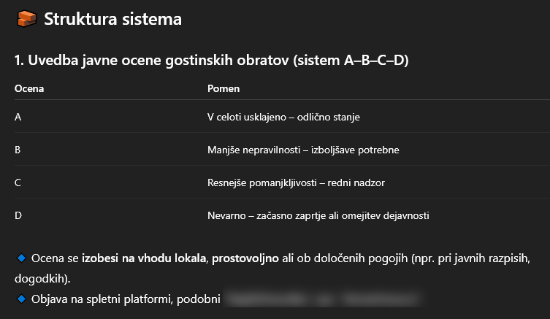The image size is (550, 319).
Task: Click bold text 'izobesi na vhodu lokala'
Action: 145,258
